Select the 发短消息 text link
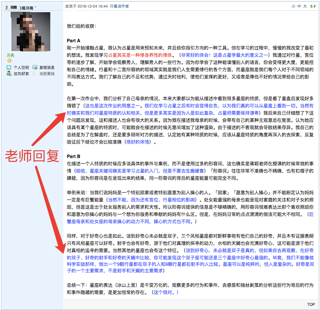320x310 pixels. [47, 67]
